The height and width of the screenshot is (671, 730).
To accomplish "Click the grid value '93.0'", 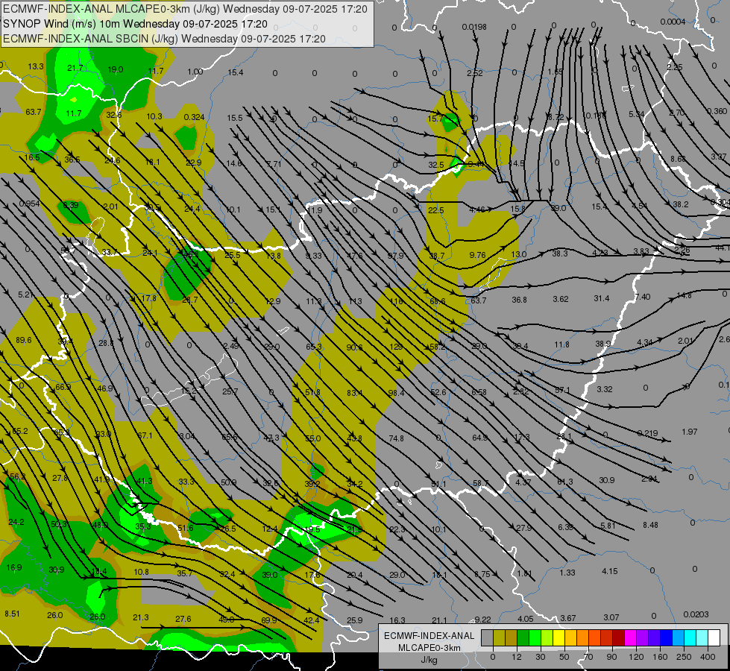I will [104, 434].
